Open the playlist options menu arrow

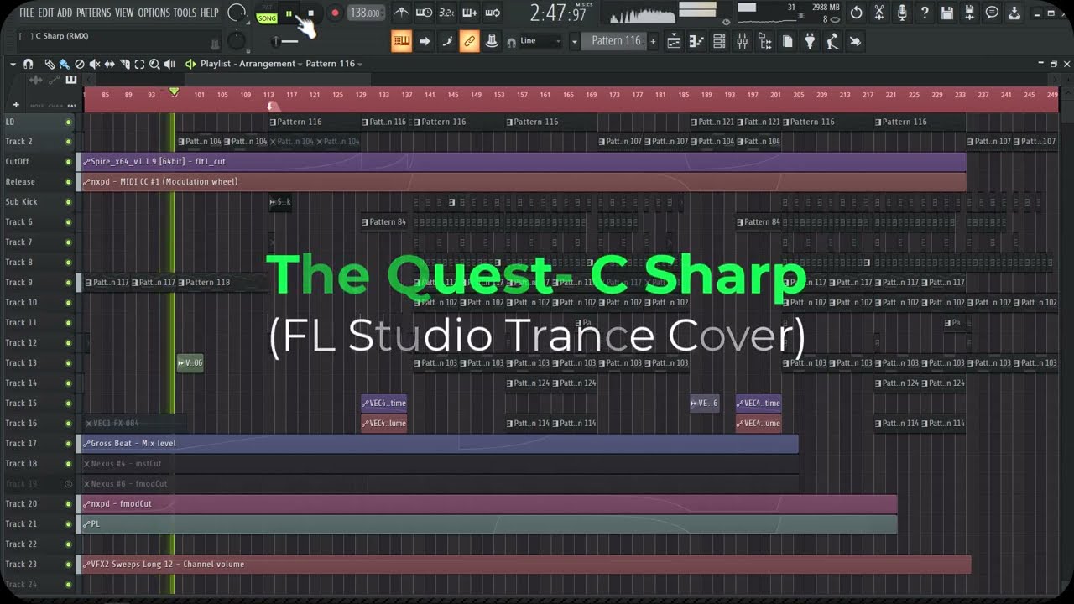[13, 64]
